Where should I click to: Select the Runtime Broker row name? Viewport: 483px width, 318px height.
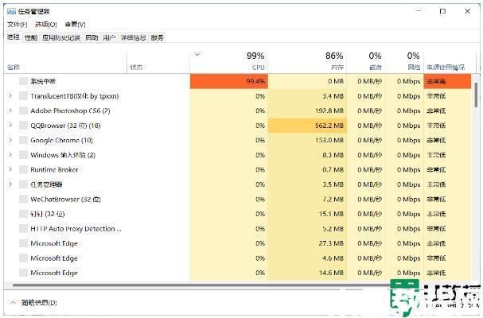[x=54, y=169]
